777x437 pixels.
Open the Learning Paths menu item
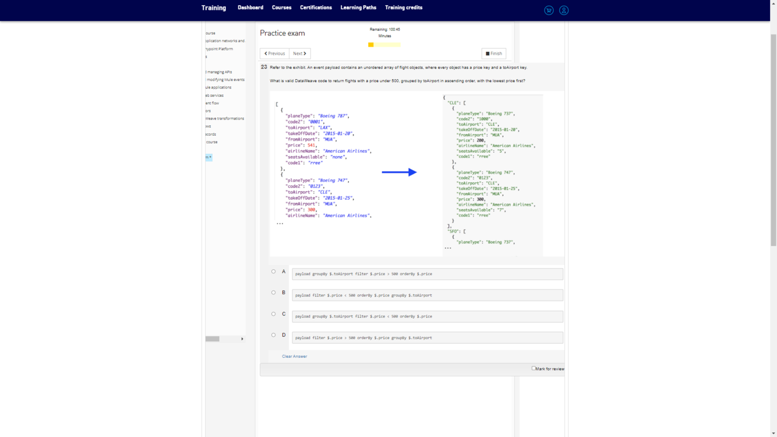tap(358, 8)
